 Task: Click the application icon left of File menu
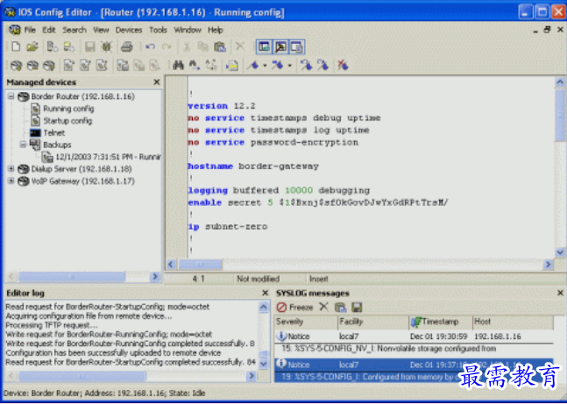point(15,30)
